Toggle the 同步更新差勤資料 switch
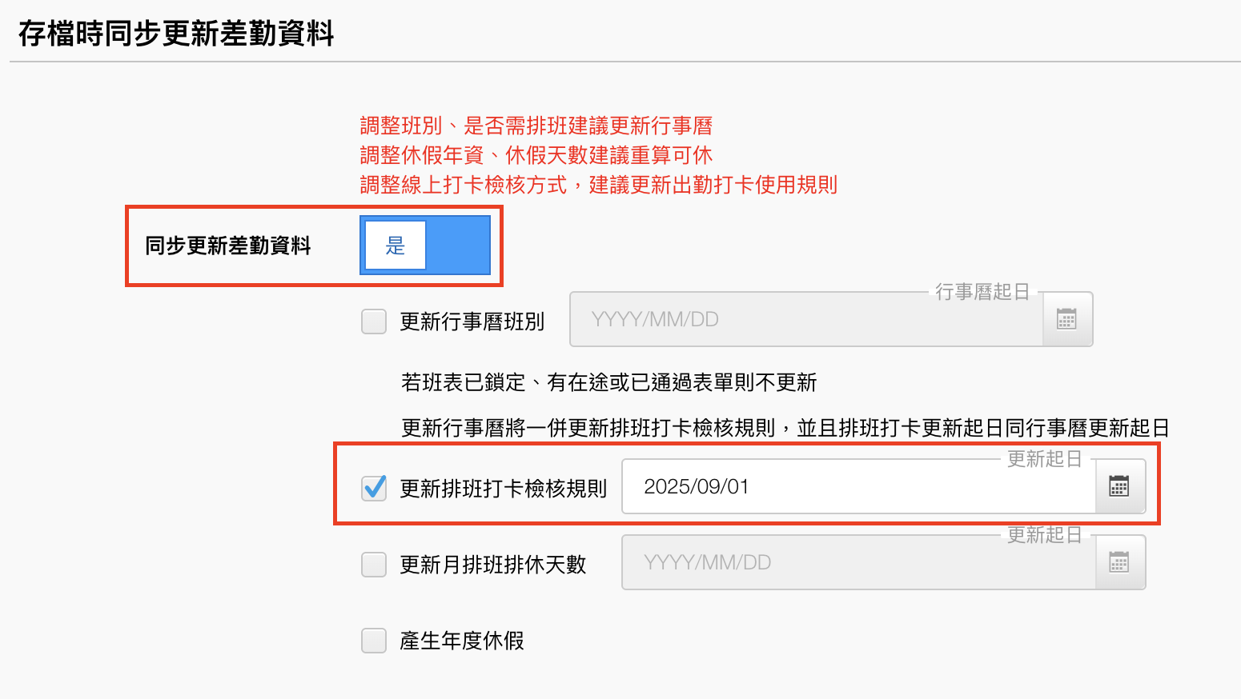 pyautogui.click(x=425, y=246)
